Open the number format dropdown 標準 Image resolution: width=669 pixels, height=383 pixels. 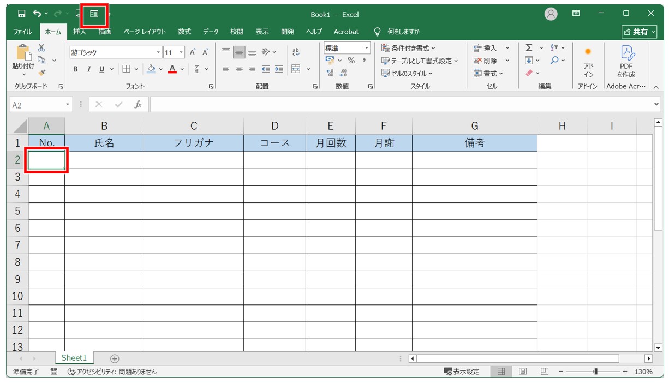[x=367, y=48]
